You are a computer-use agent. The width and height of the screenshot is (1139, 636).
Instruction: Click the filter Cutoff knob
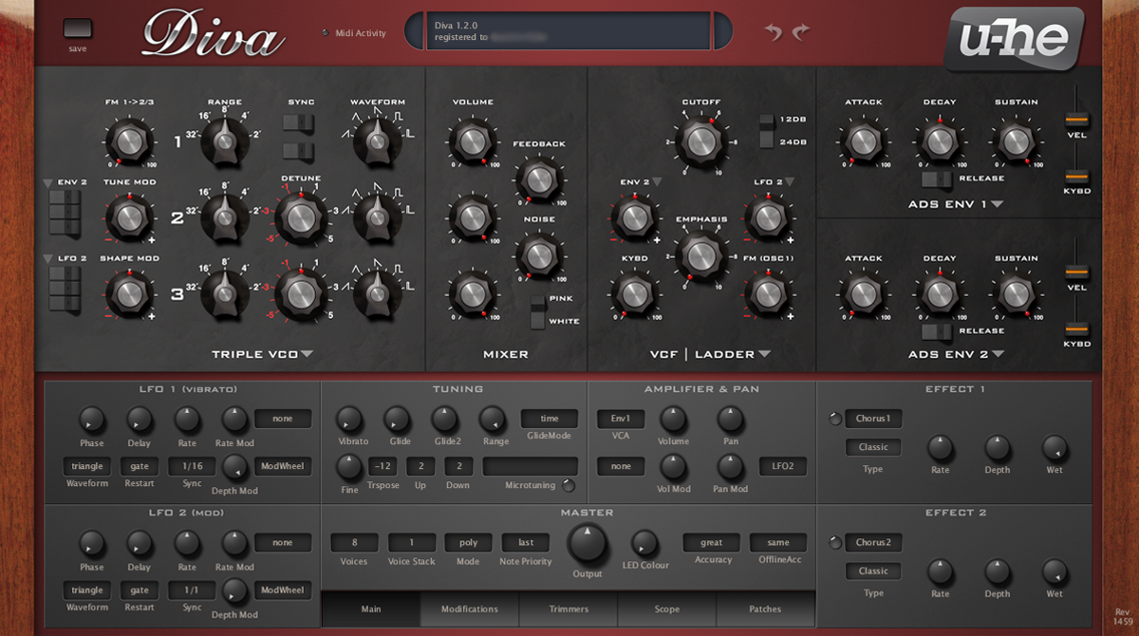pyautogui.click(x=700, y=141)
